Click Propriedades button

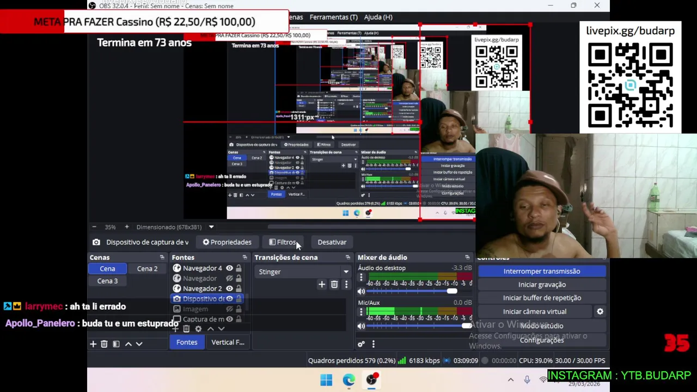(227, 242)
